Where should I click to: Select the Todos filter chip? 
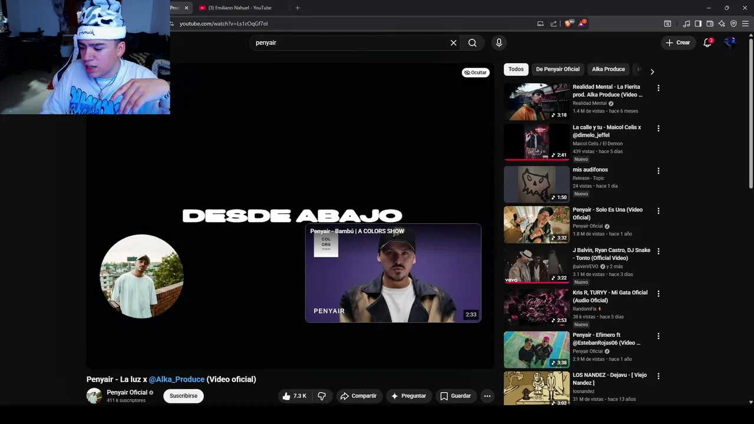[516, 69]
